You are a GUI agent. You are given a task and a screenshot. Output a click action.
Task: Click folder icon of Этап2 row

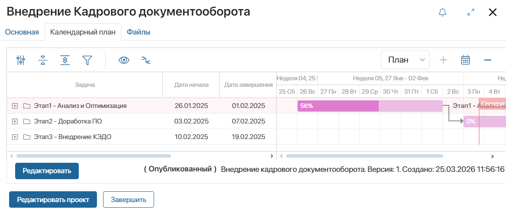pos(26,121)
